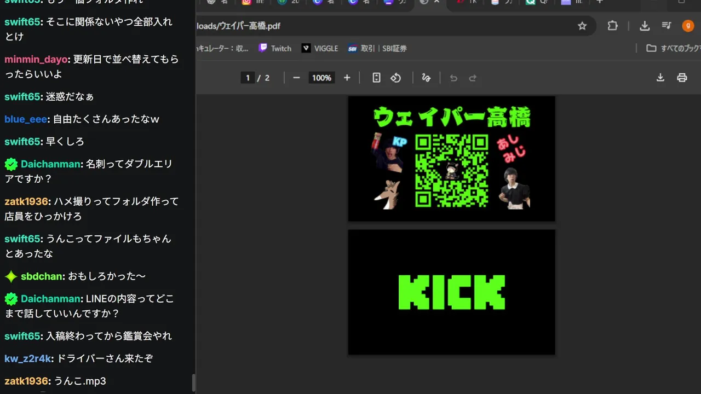Open the Twitch bookmark
Screen dimensions: 701x394
click(275, 48)
